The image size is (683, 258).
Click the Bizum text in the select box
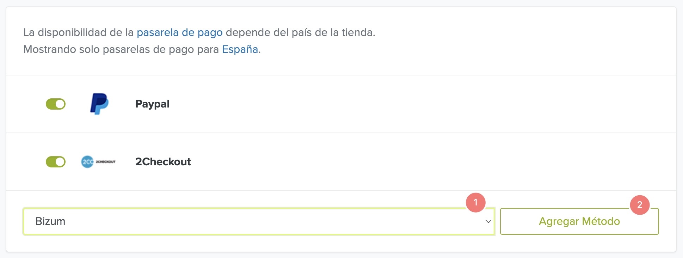coord(50,221)
